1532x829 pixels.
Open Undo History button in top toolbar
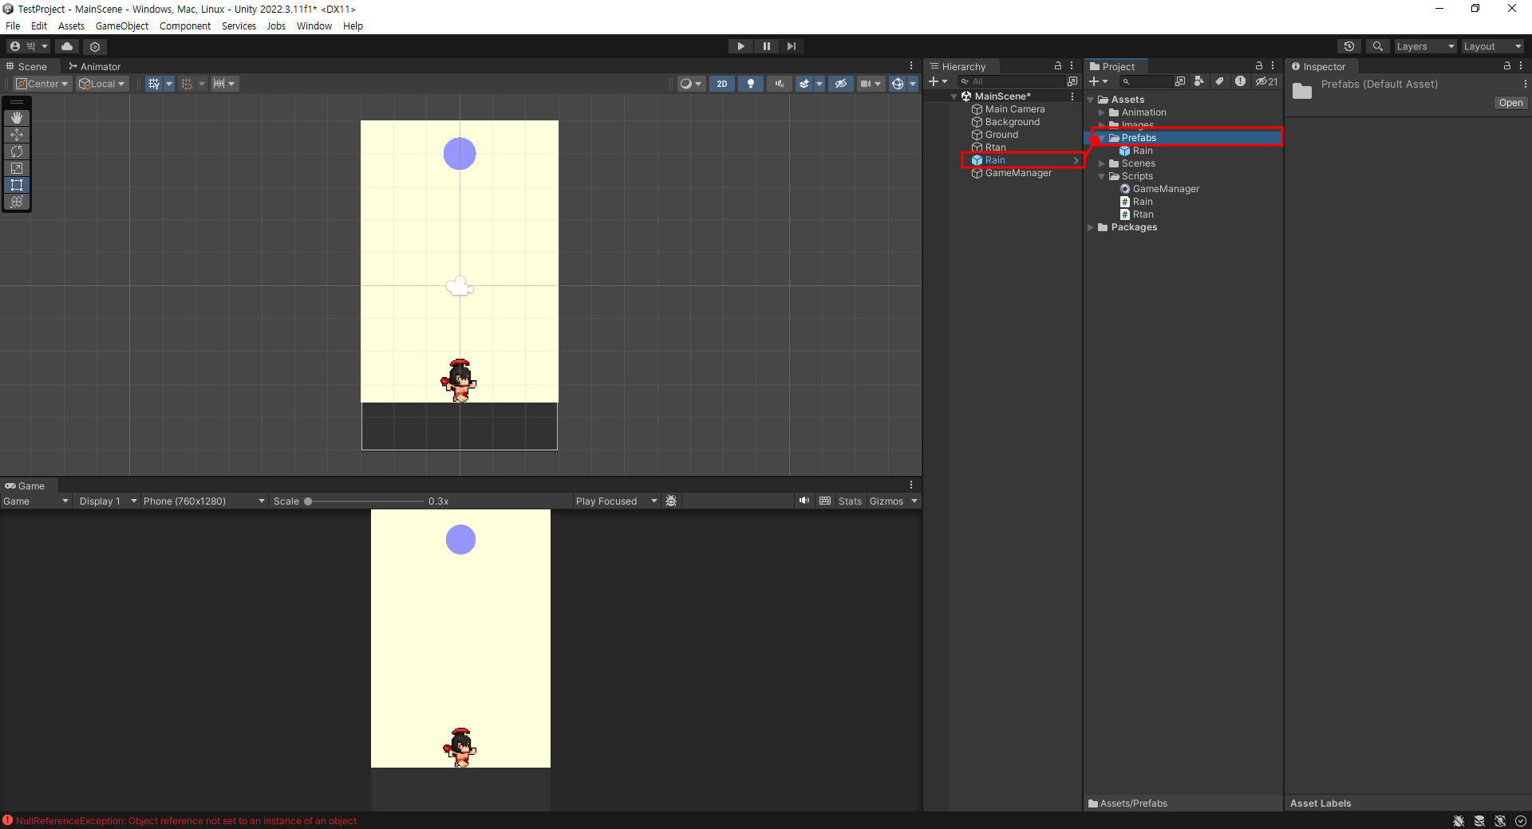[1349, 46]
